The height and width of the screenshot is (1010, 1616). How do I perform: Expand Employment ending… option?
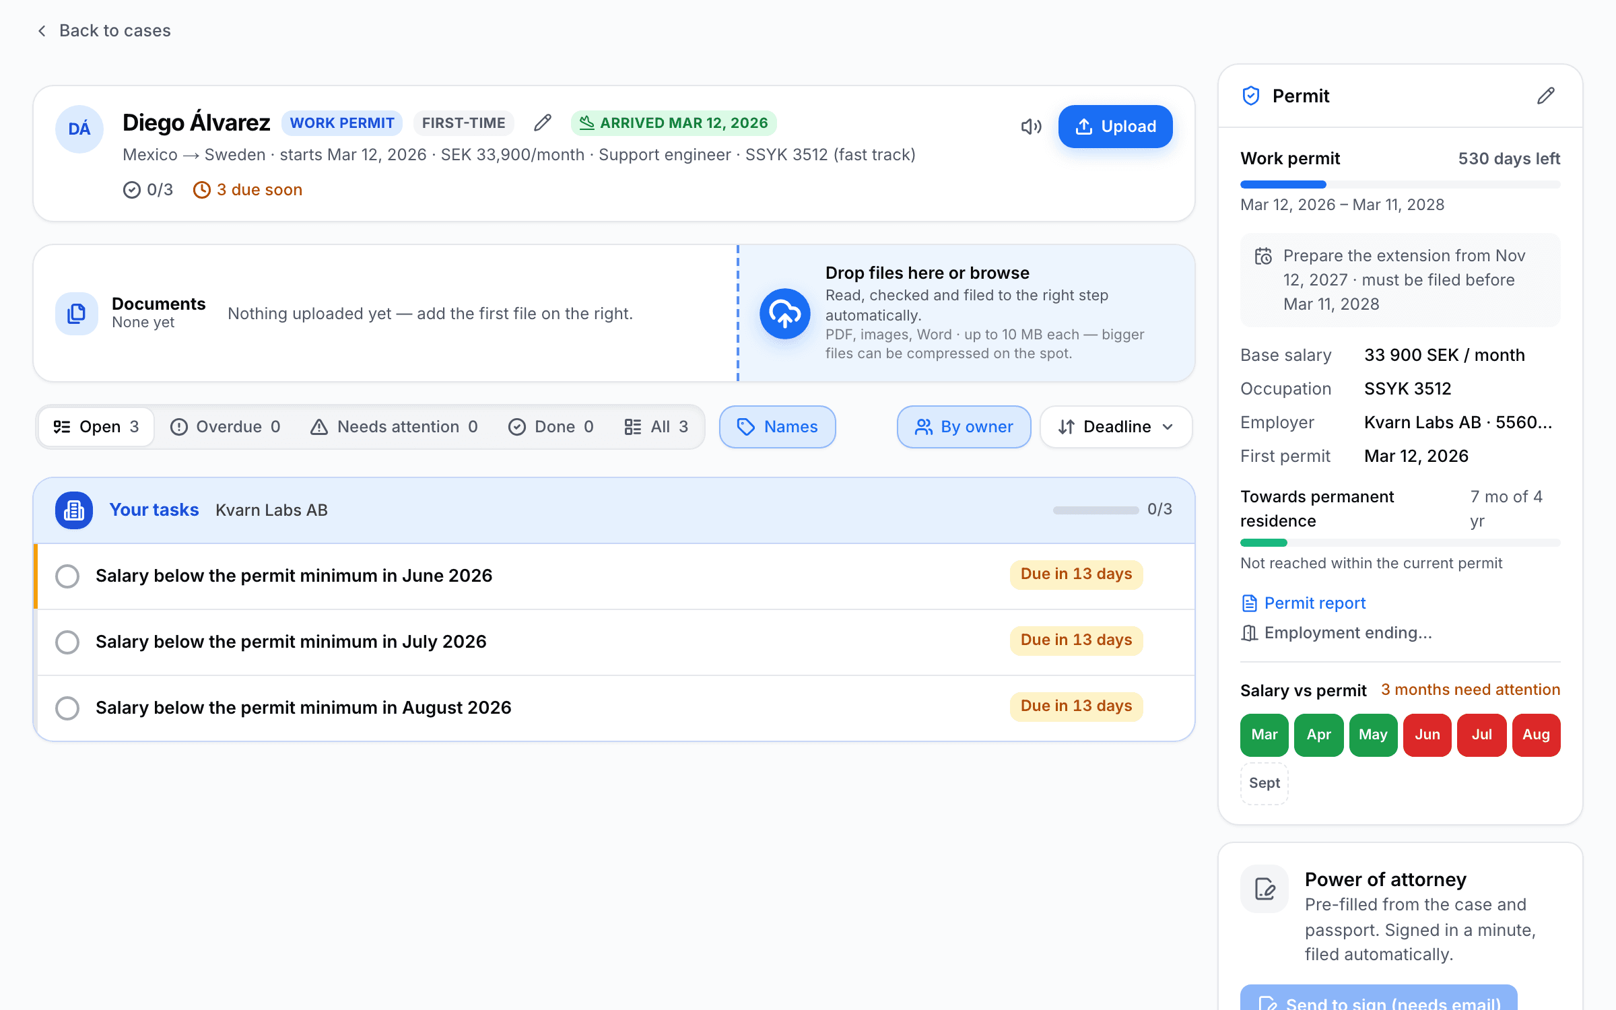[x=1337, y=633]
